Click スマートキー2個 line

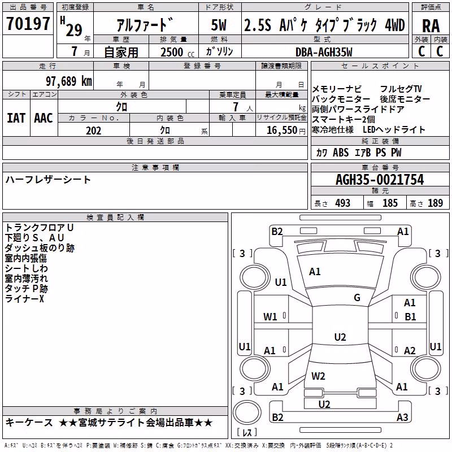click(344, 120)
